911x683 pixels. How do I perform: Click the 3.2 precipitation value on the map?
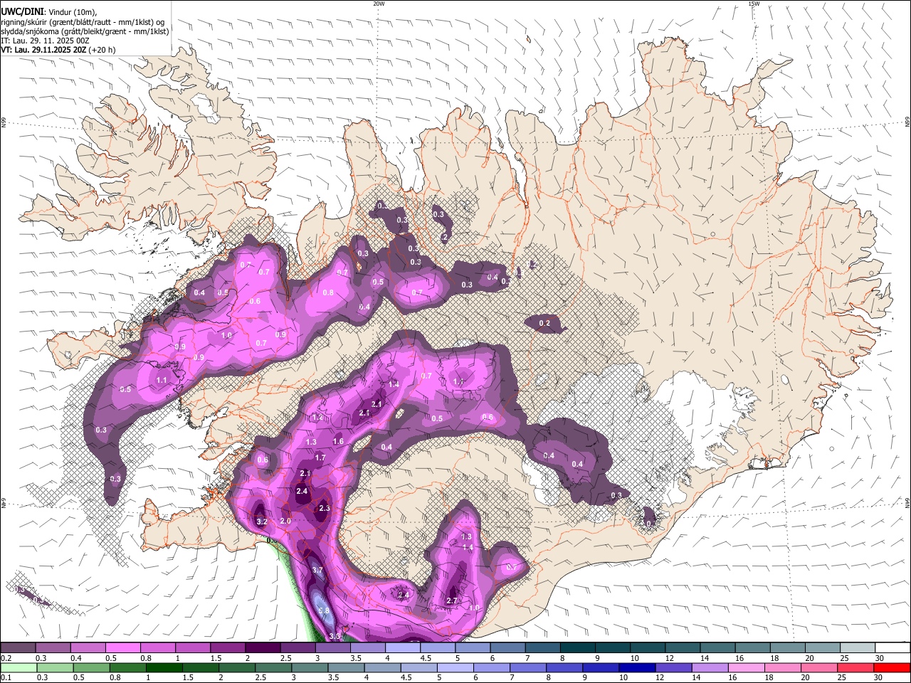(x=261, y=521)
